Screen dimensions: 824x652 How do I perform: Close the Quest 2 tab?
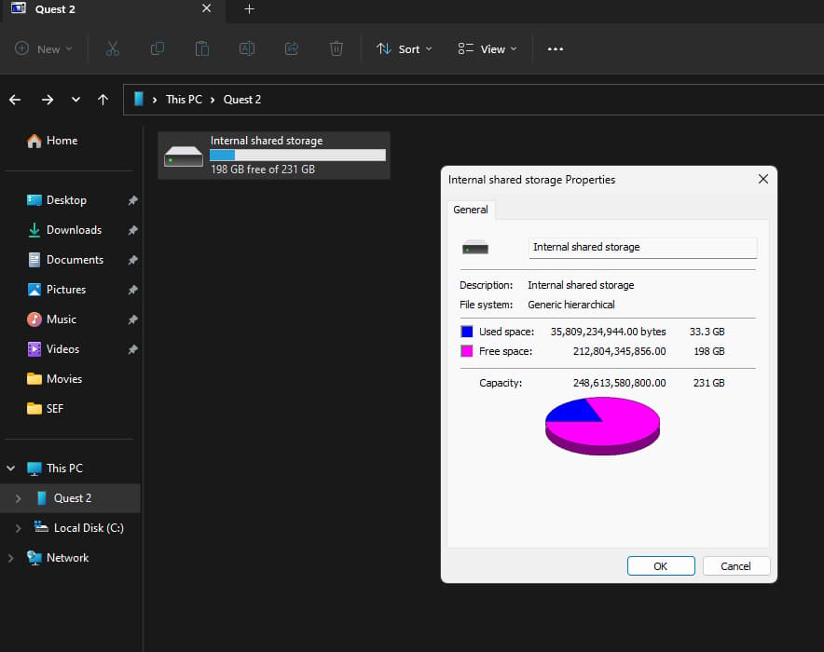point(207,8)
